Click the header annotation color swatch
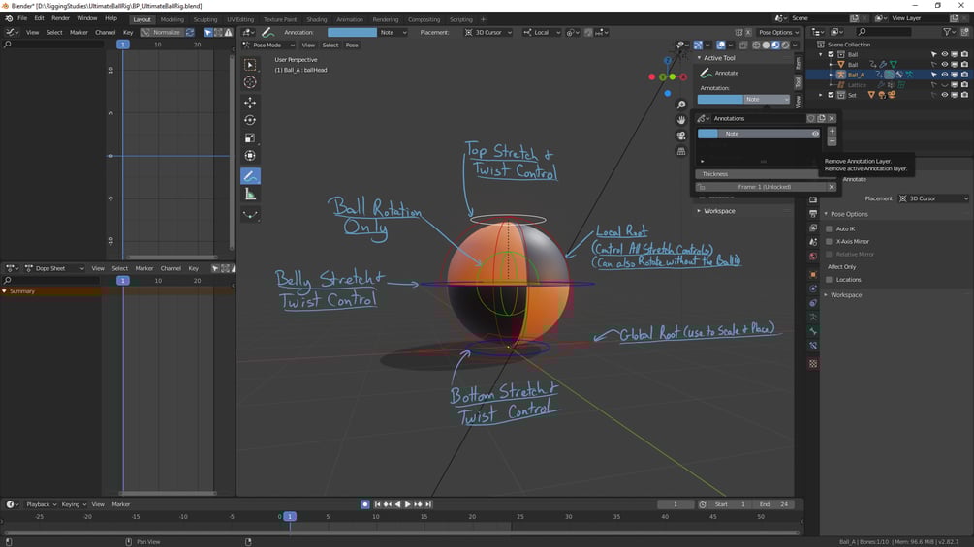 [352, 32]
